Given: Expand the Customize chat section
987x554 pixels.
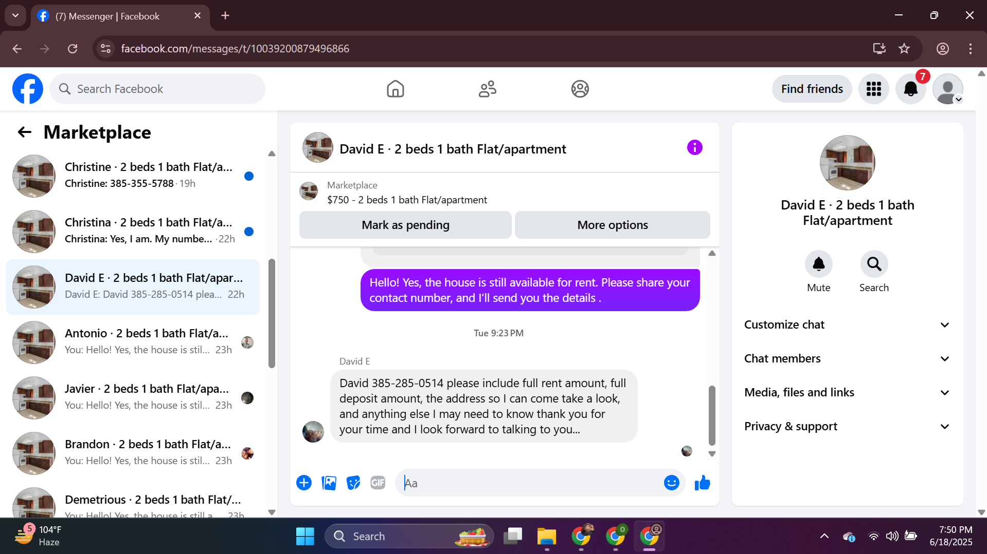Looking at the screenshot, I should coord(847,324).
